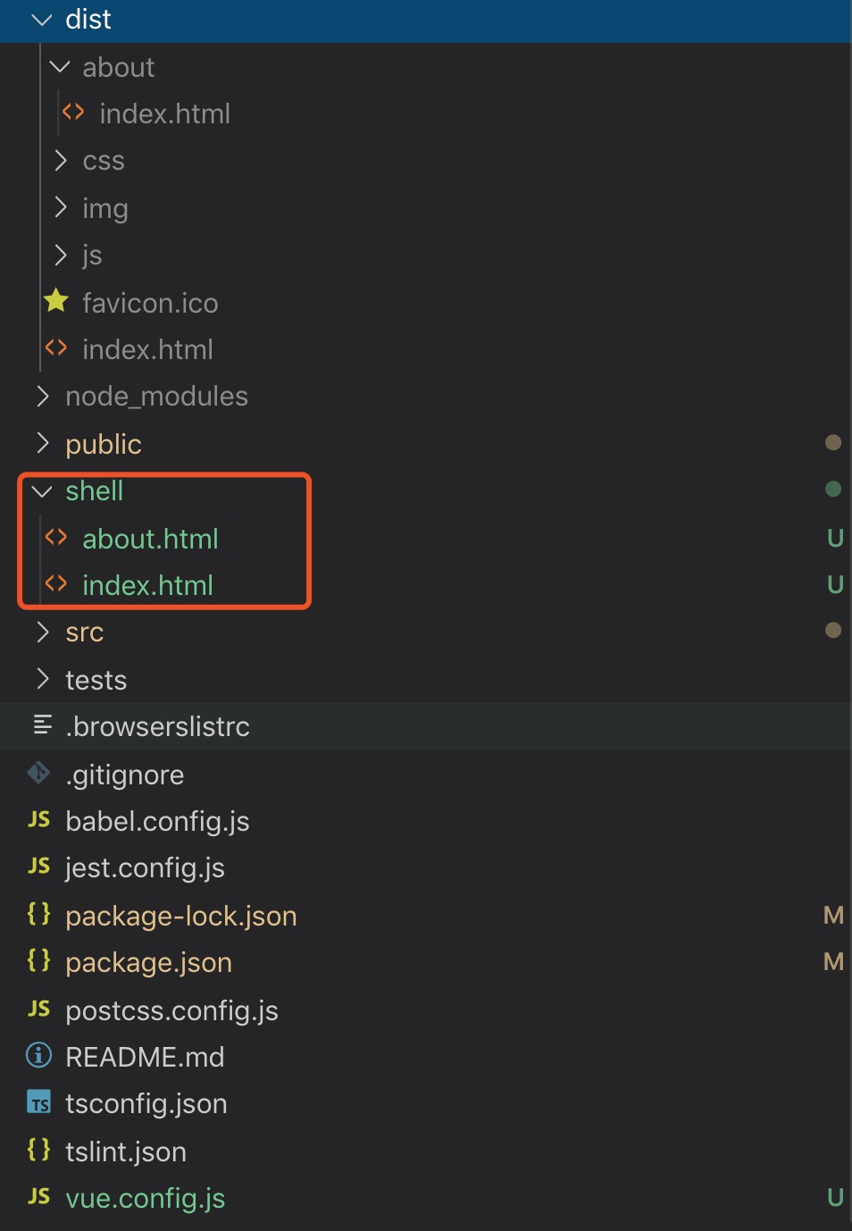
Task: Open index.html inside the about folder
Action: pos(164,114)
